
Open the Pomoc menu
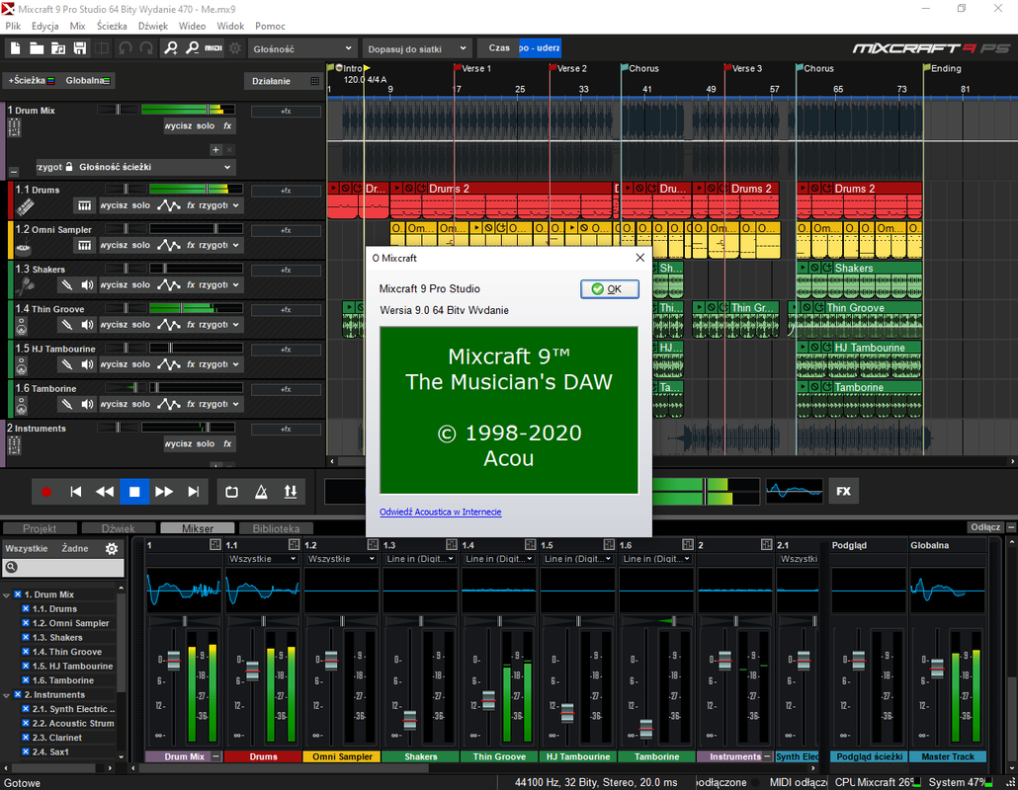pyautogui.click(x=270, y=26)
